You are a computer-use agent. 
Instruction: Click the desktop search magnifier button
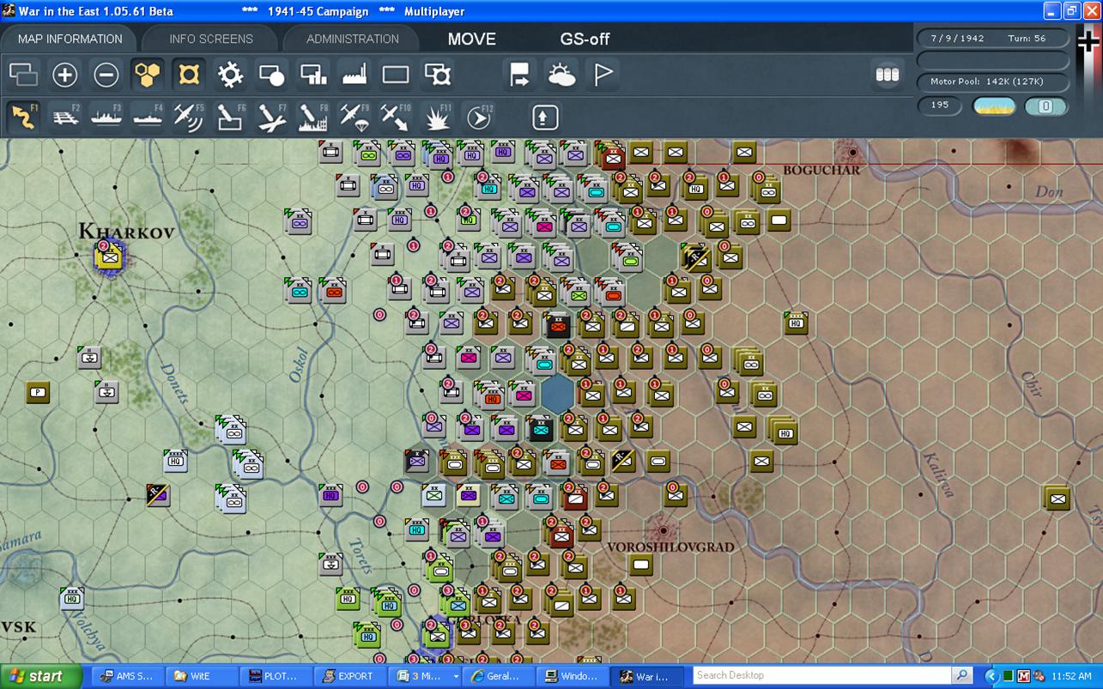tap(962, 675)
